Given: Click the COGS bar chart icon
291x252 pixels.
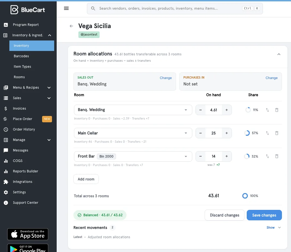Looking at the screenshot, I should (x=6, y=161).
